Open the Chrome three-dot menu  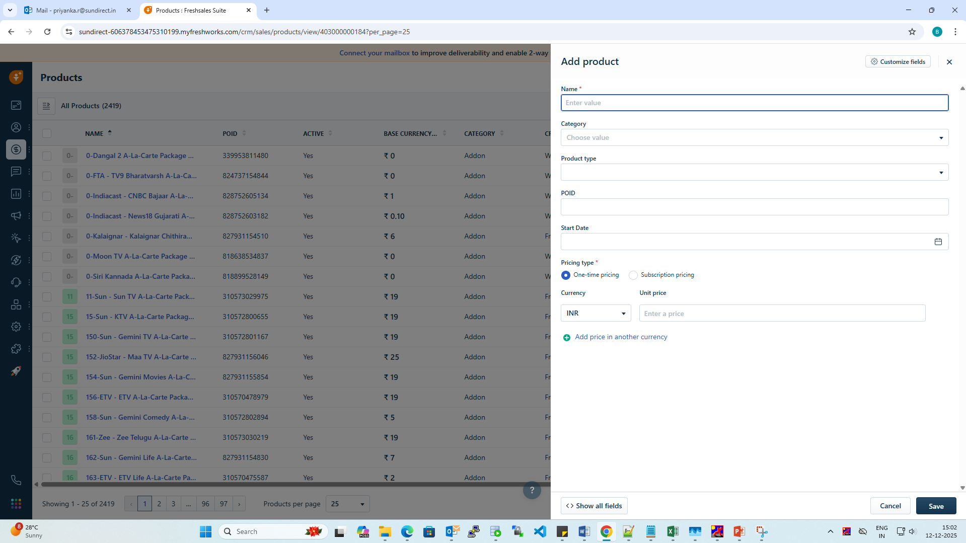coord(955,32)
